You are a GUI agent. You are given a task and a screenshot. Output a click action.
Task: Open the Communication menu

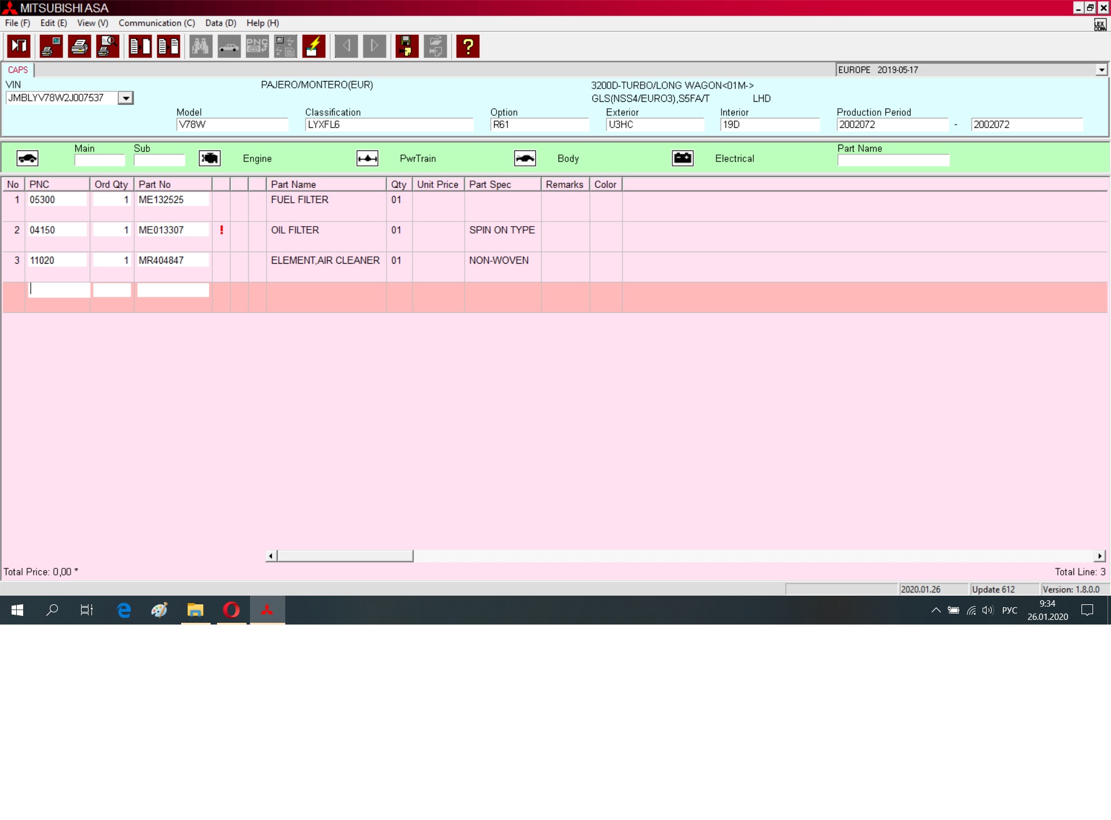click(x=156, y=23)
